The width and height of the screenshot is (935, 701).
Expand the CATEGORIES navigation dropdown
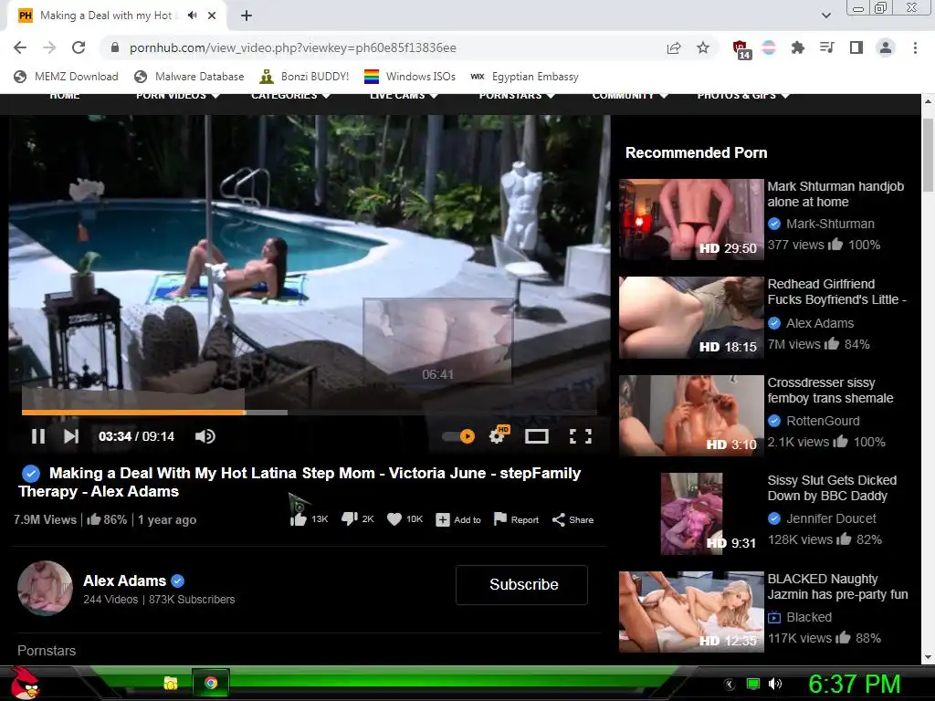pyautogui.click(x=290, y=96)
